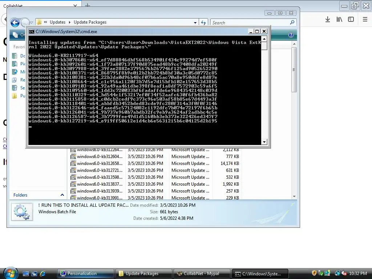Open the Documents favorite link icon

coord(15,56)
